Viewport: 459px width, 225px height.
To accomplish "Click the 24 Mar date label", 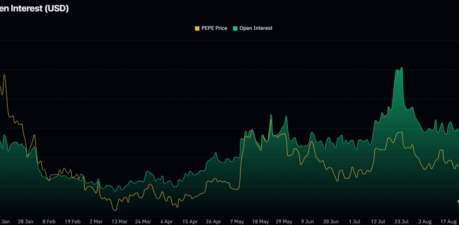I will 143,222.
